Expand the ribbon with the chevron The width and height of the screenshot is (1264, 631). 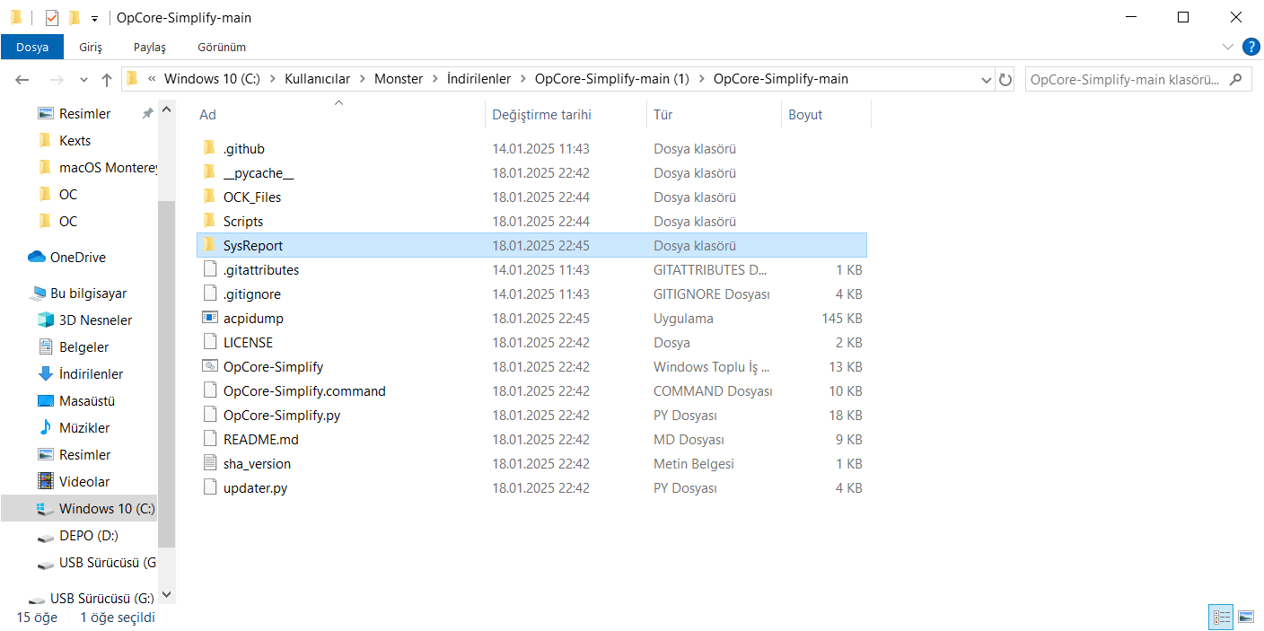tap(1228, 47)
